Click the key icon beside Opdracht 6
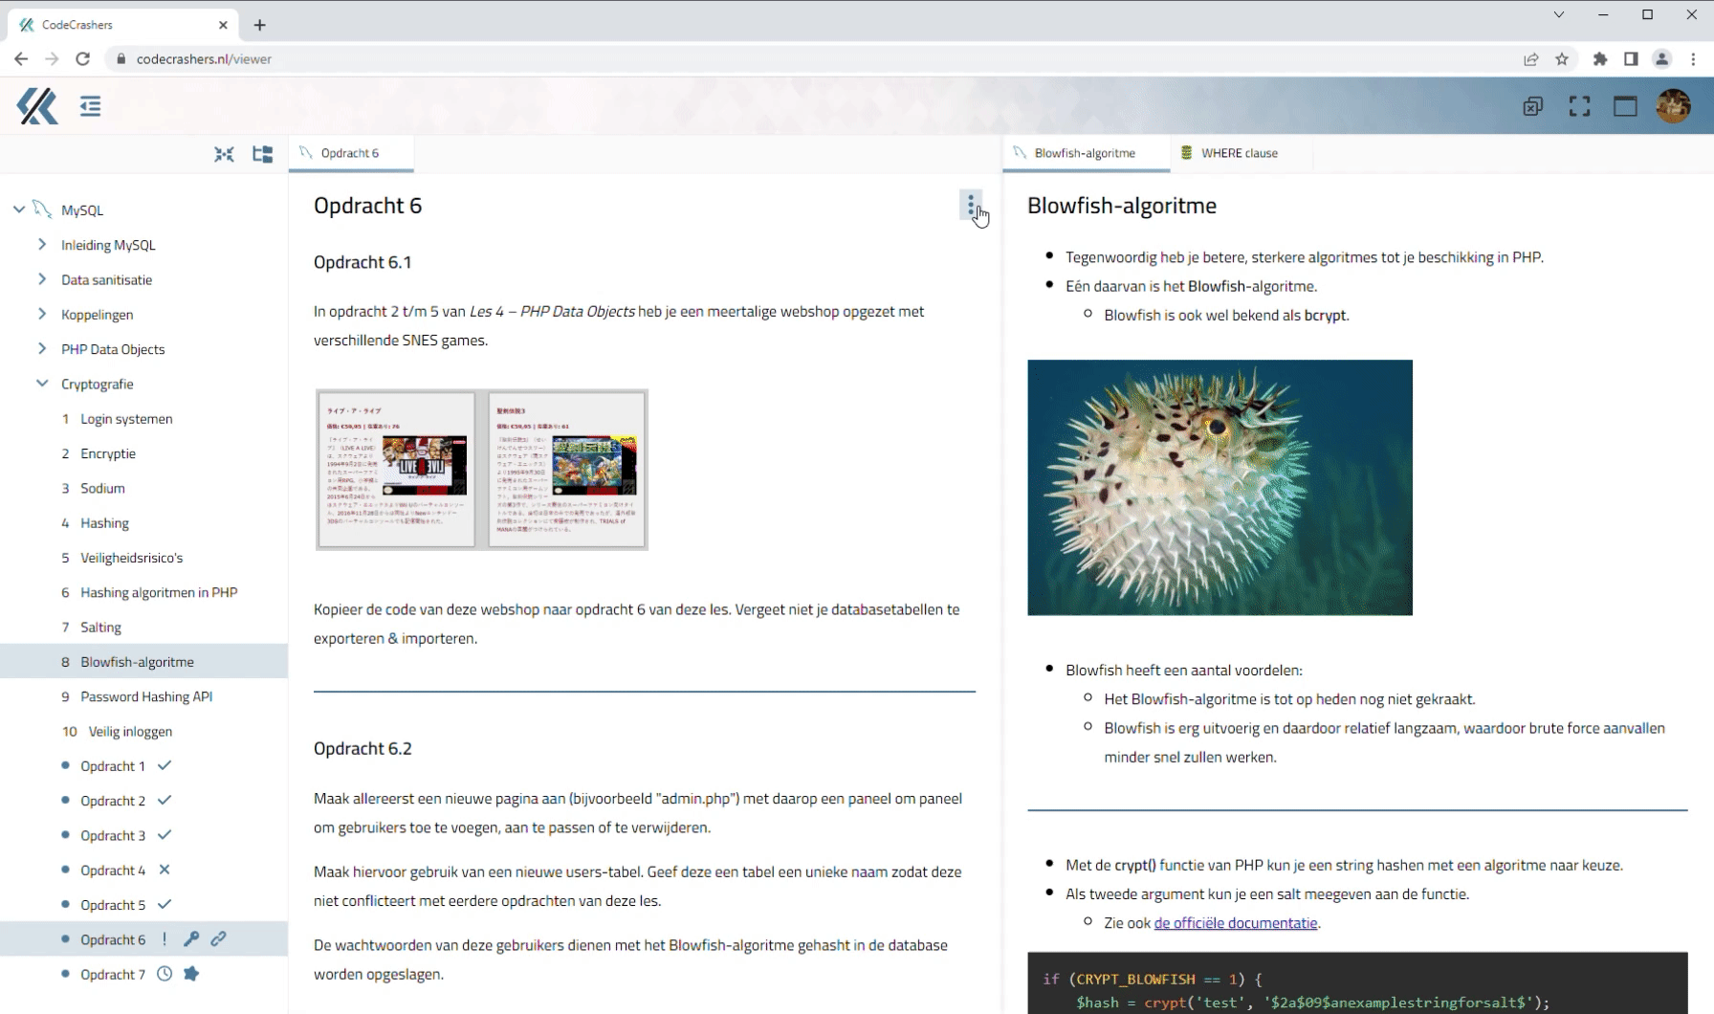Image resolution: width=1714 pixels, height=1014 pixels. click(x=191, y=939)
